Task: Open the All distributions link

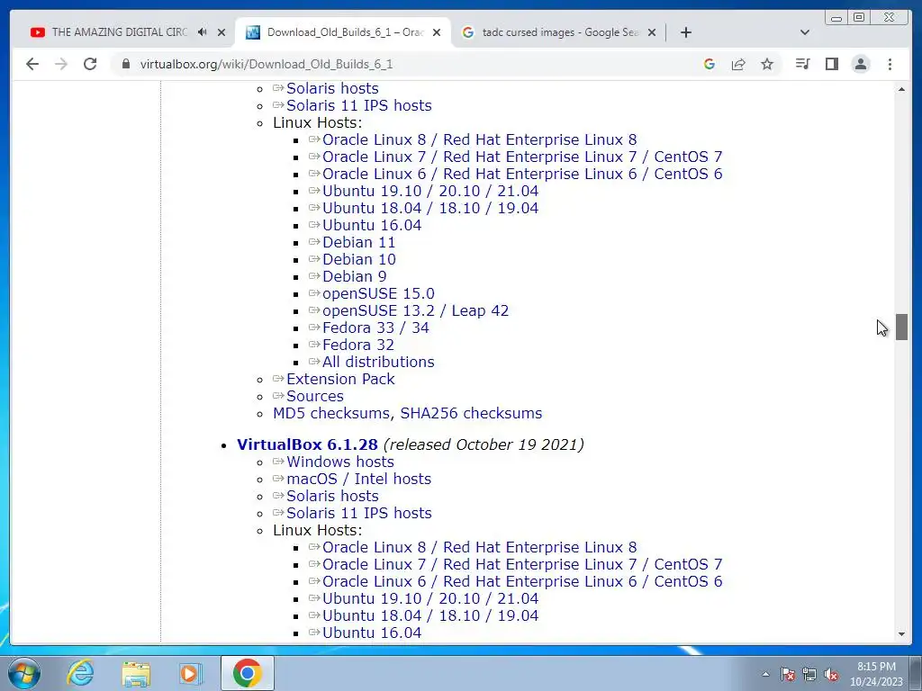Action: (378, 362)
